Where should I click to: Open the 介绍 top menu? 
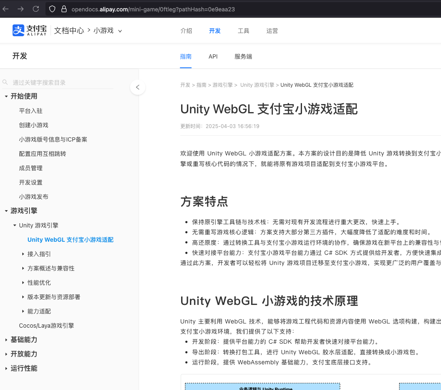186,31
